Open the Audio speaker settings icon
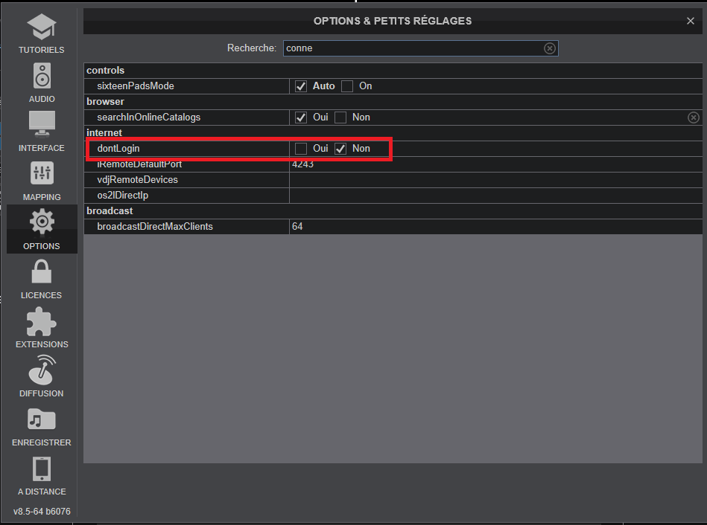The width and height of the screenshot is (707, 525). click(x=42, y=77)
